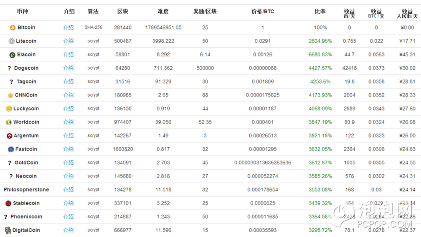Click Stablecoin's price 0.0000625
The height and width of the screenshot is (237, 421).
click(263, 203)
